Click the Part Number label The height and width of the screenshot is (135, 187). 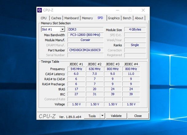[x=56, y=50]
